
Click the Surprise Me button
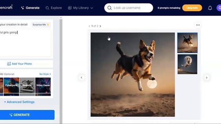pos(41,24)
